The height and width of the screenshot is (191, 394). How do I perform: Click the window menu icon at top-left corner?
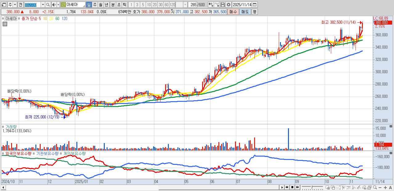point(4,5)
